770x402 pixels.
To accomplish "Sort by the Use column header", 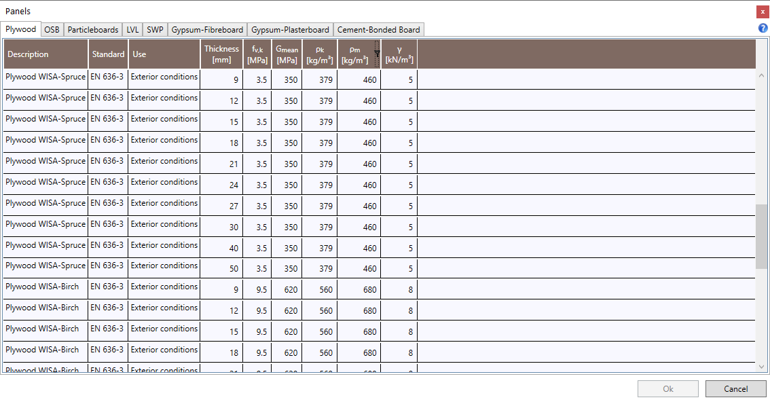I will tap(164, 54).
